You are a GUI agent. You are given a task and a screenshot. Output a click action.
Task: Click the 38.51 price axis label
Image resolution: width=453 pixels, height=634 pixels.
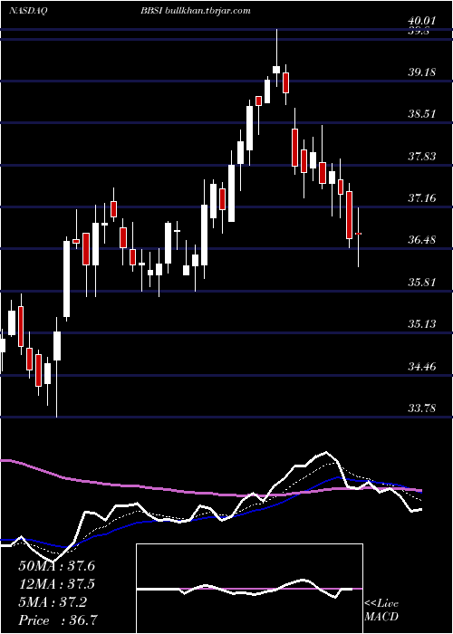pos(422,113)
